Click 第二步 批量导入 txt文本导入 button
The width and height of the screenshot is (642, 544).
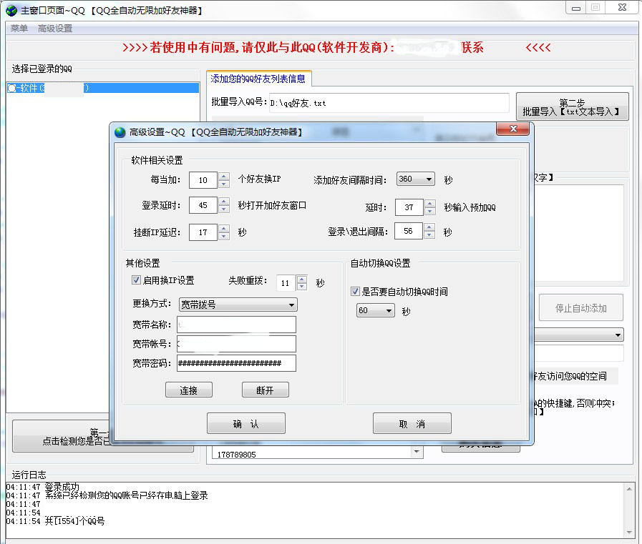pos(572,107)
